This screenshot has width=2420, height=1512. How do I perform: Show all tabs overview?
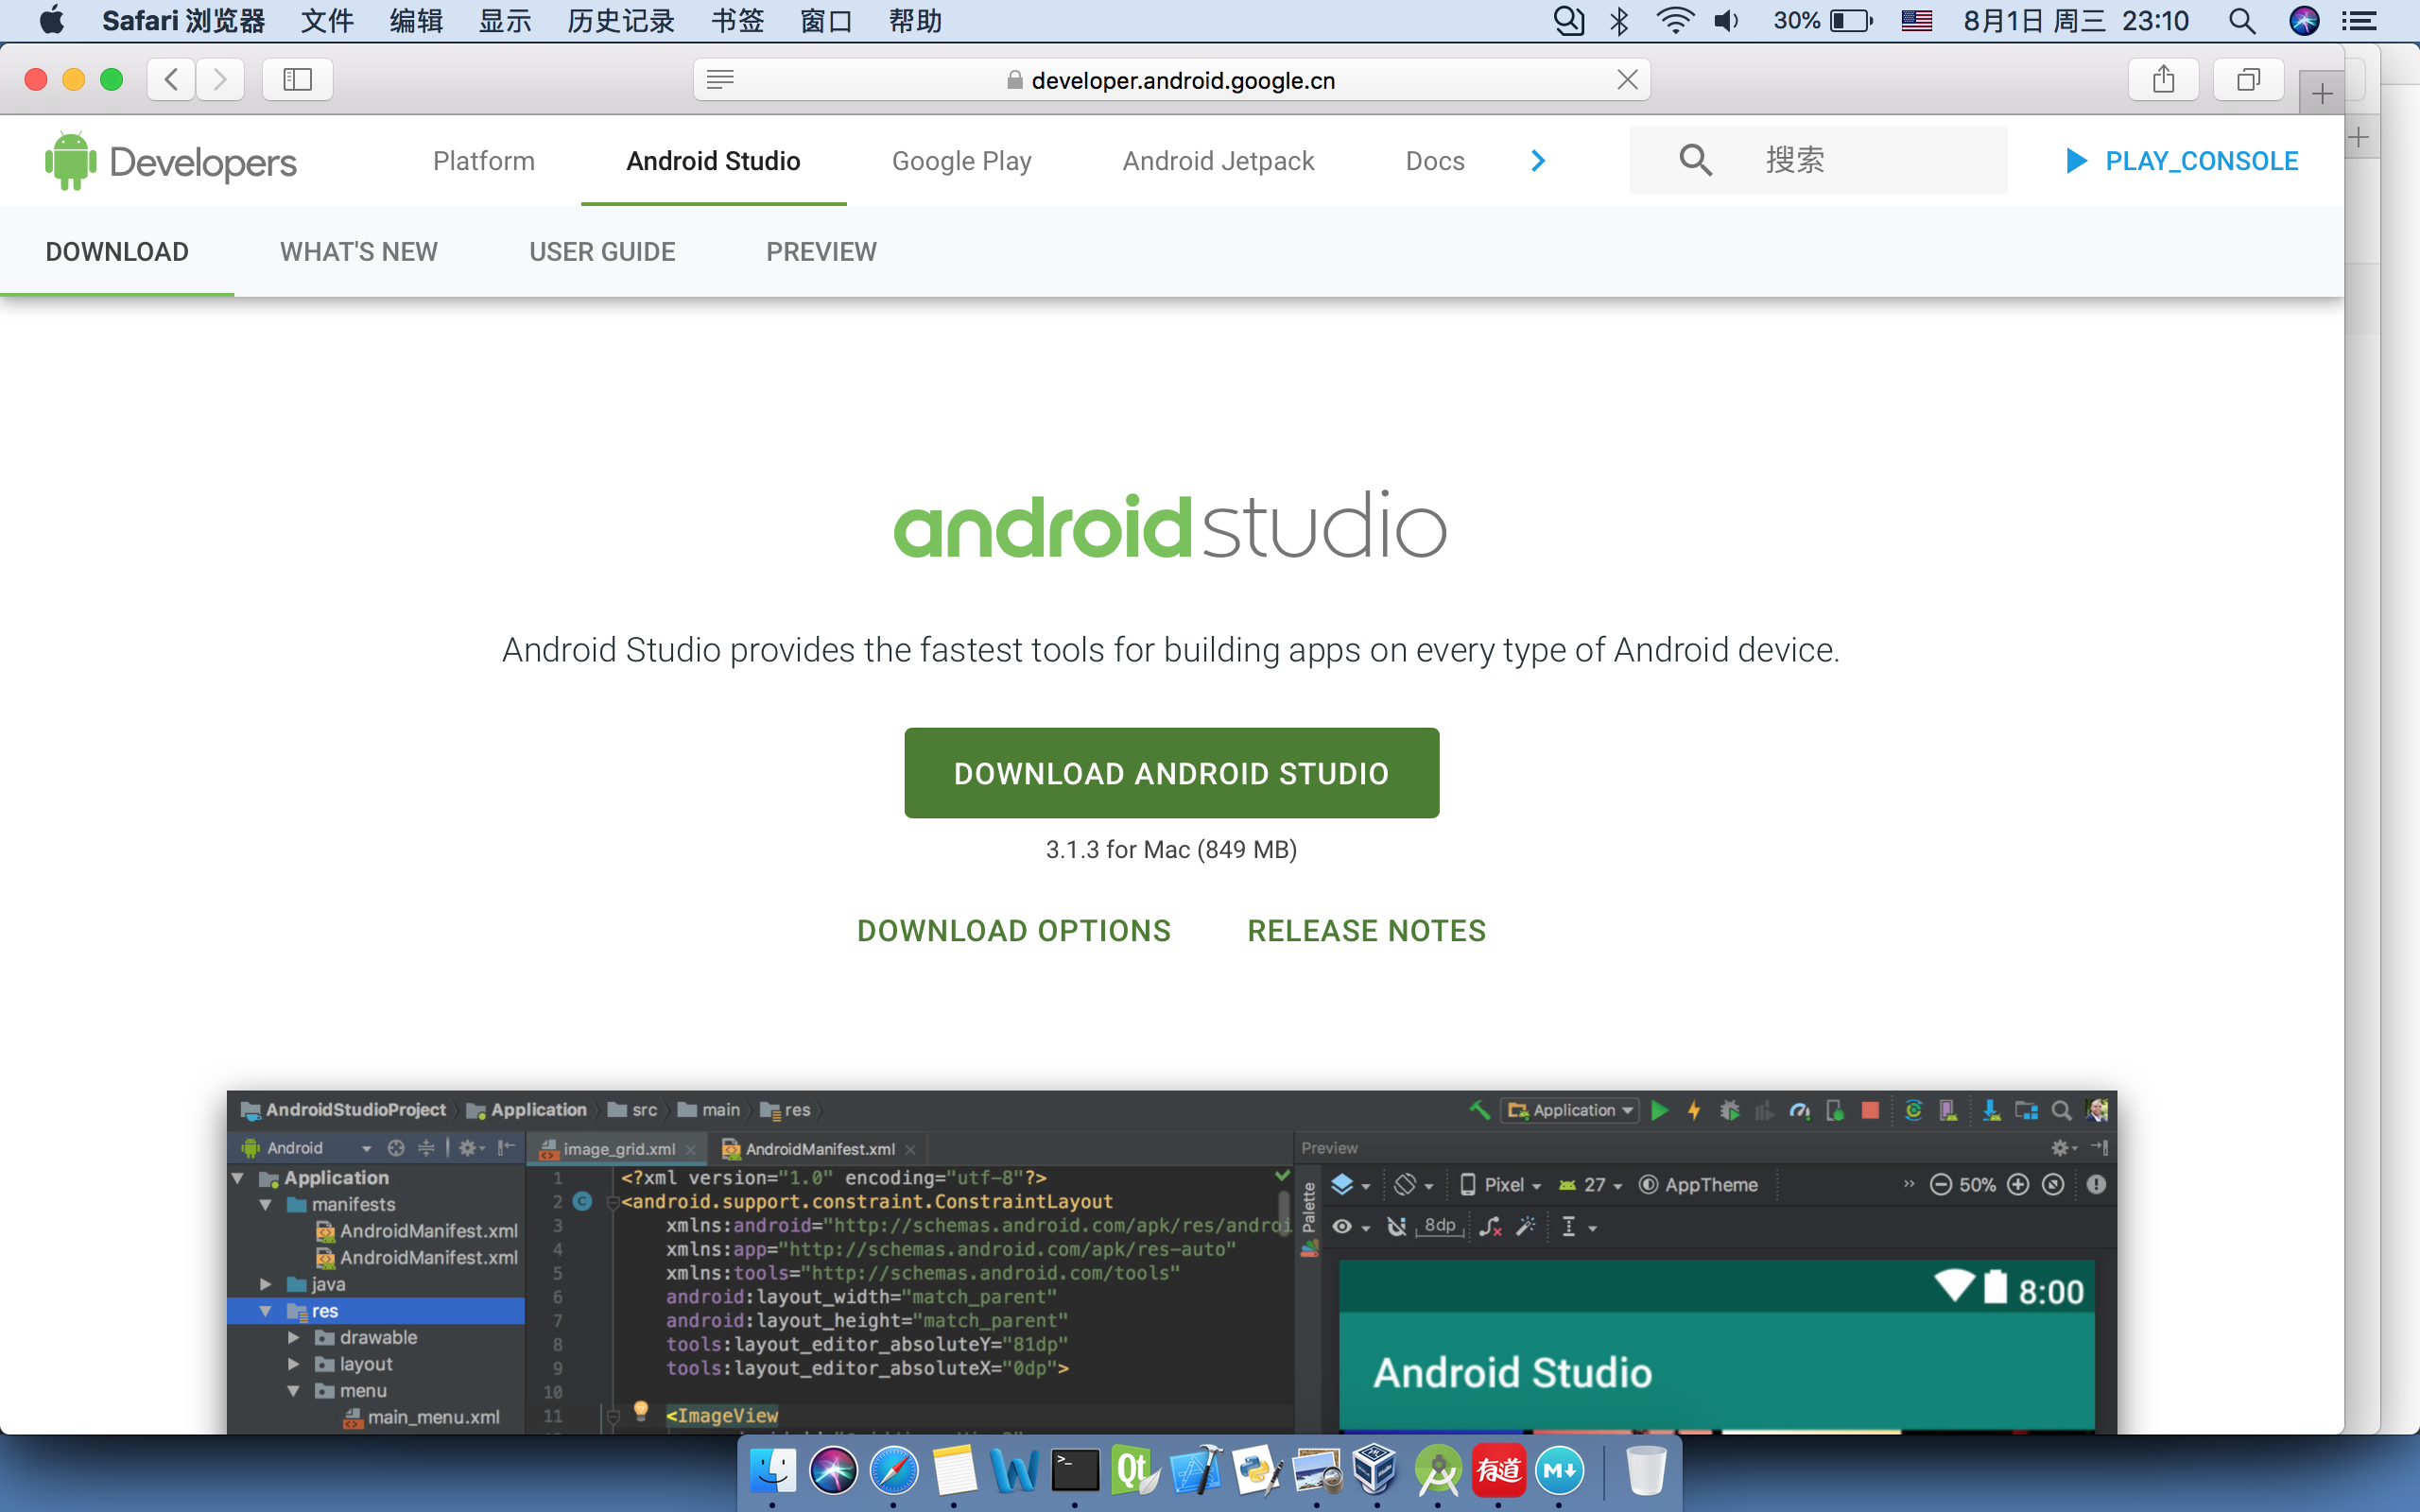coord(2248,79)
